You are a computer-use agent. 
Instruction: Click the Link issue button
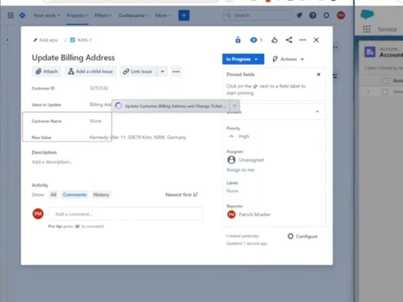click(x=138, y=72)
